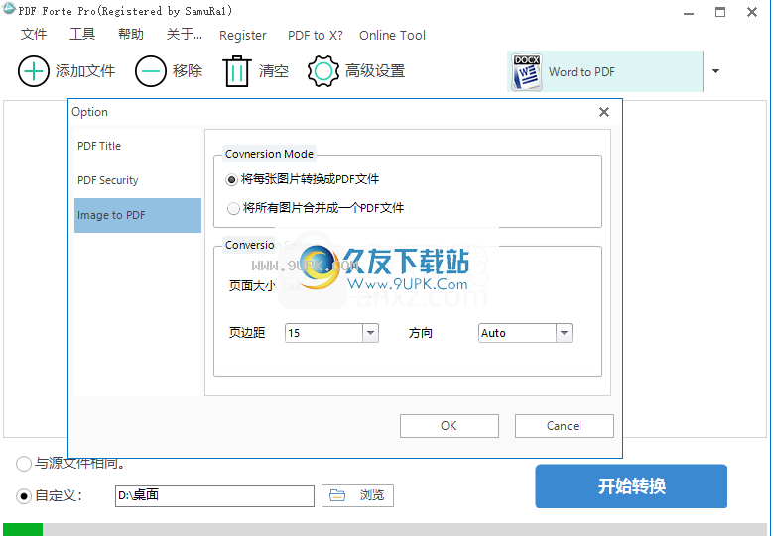Click the 移除 remove label
Image resolution: width=774 pixels, height=536 pixels.
pos(188,71)
